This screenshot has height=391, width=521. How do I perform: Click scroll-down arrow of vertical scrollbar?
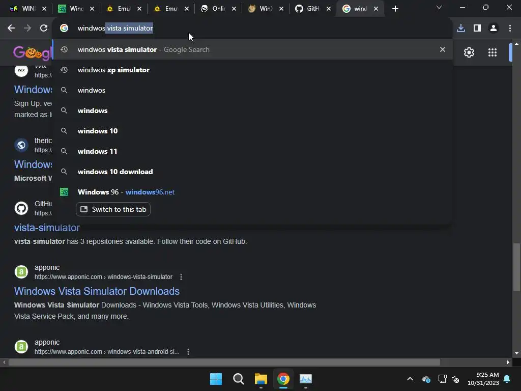[517, 353]
